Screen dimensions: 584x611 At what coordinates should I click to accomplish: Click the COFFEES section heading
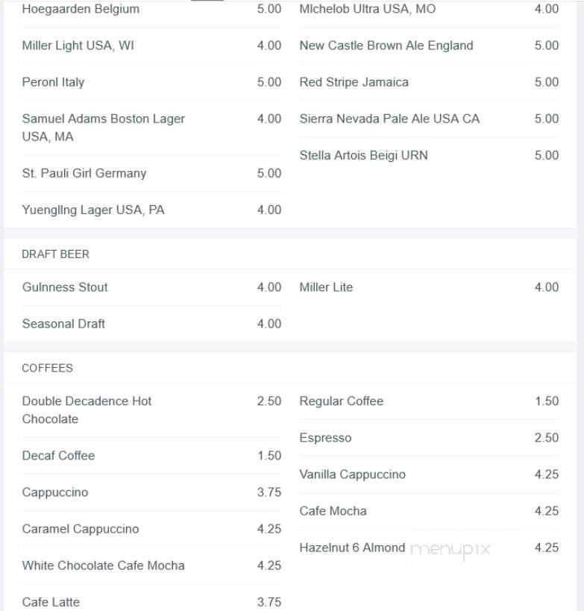(x=47, y=369)
